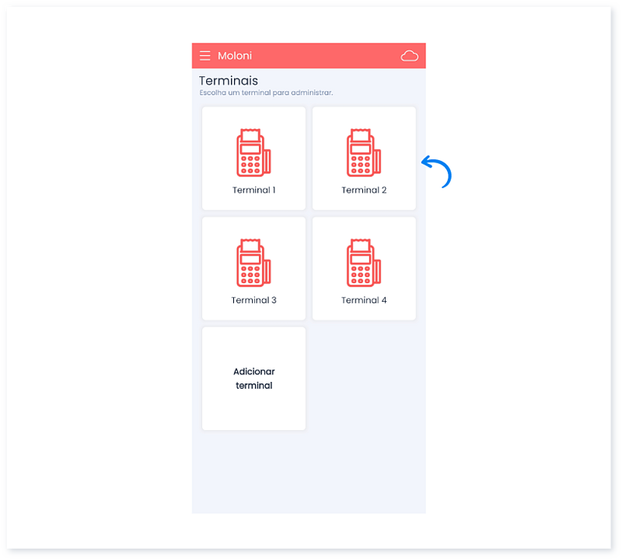
Task: Open the "Terminal 2" text label
Action: click(363, 190)
